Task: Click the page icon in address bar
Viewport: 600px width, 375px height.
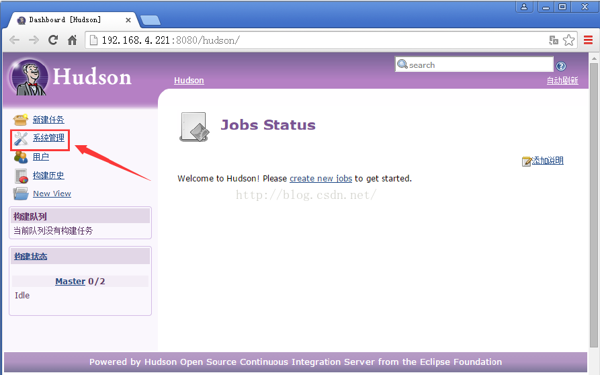Action: pyautogui.click(x=93, y=40)
